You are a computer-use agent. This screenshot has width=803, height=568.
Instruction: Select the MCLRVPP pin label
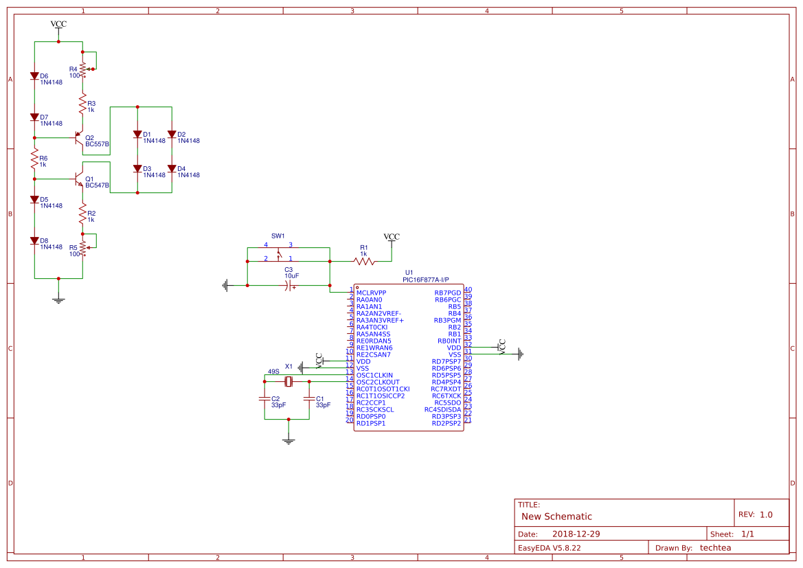coord(372,293)
